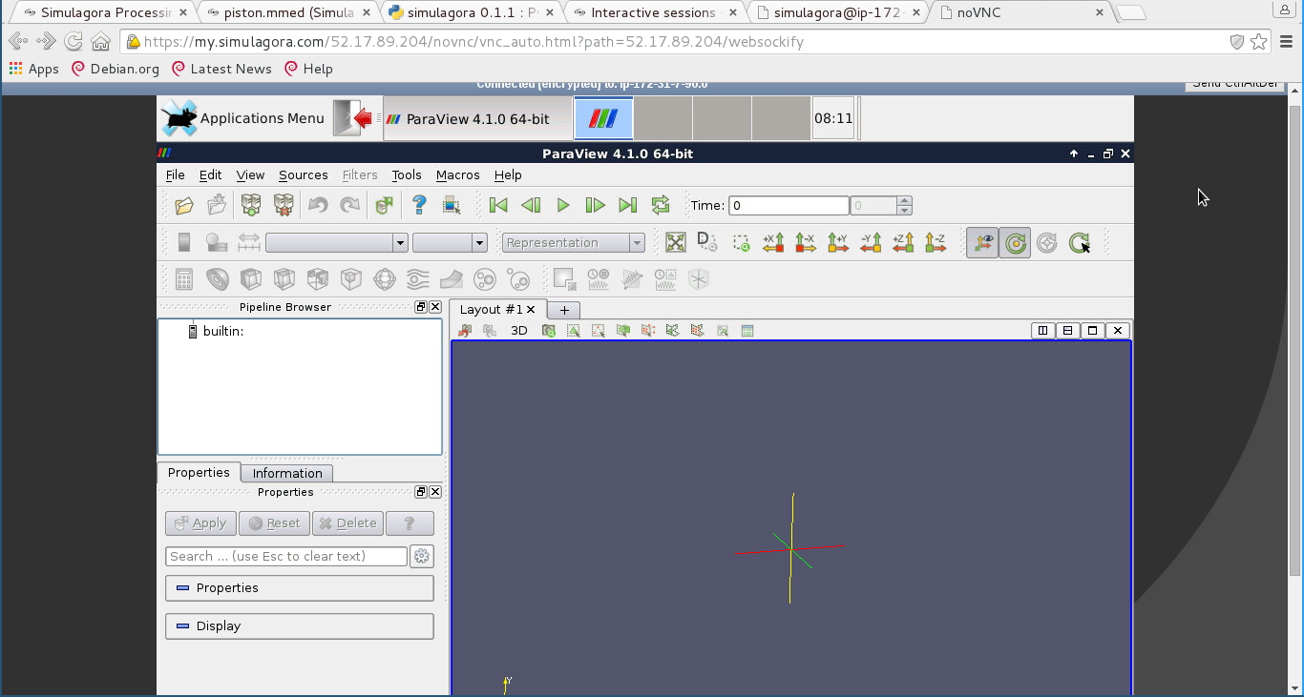Click the properties help question button
Viewport: 1304px width, 697px height.
410,523
